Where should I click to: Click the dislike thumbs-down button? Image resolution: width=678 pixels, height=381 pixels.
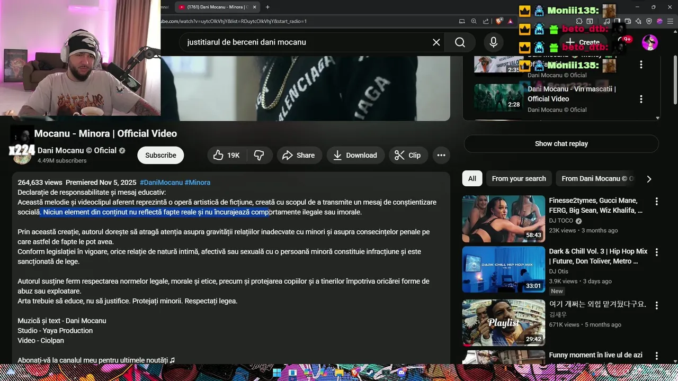pyautogui.click(x=259, y=155)
